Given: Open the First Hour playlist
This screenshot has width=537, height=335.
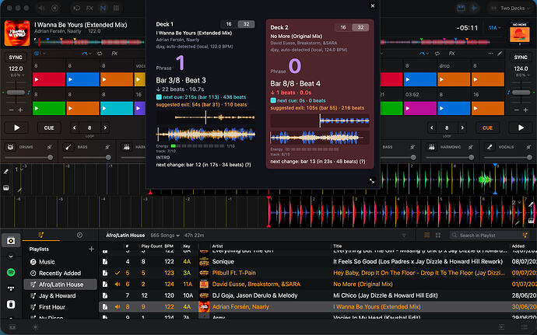Looking at the screenshot, I should coord(60,307).
